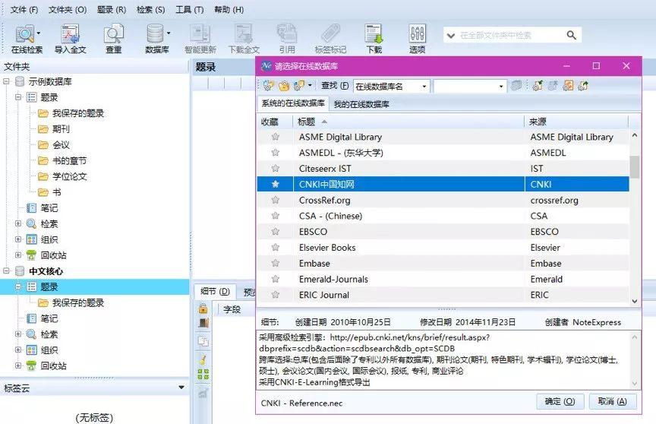Collapse the 示例数据库 tree node
656x424 pixels.
click(6, 81)
